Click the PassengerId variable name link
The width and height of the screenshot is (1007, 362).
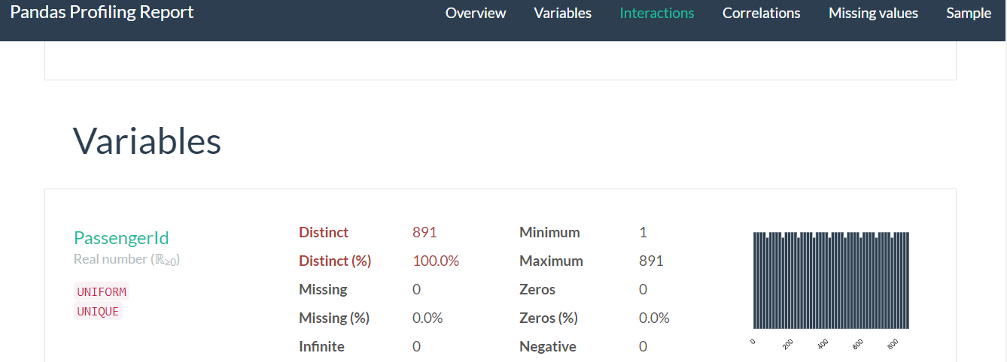(121, 238)
